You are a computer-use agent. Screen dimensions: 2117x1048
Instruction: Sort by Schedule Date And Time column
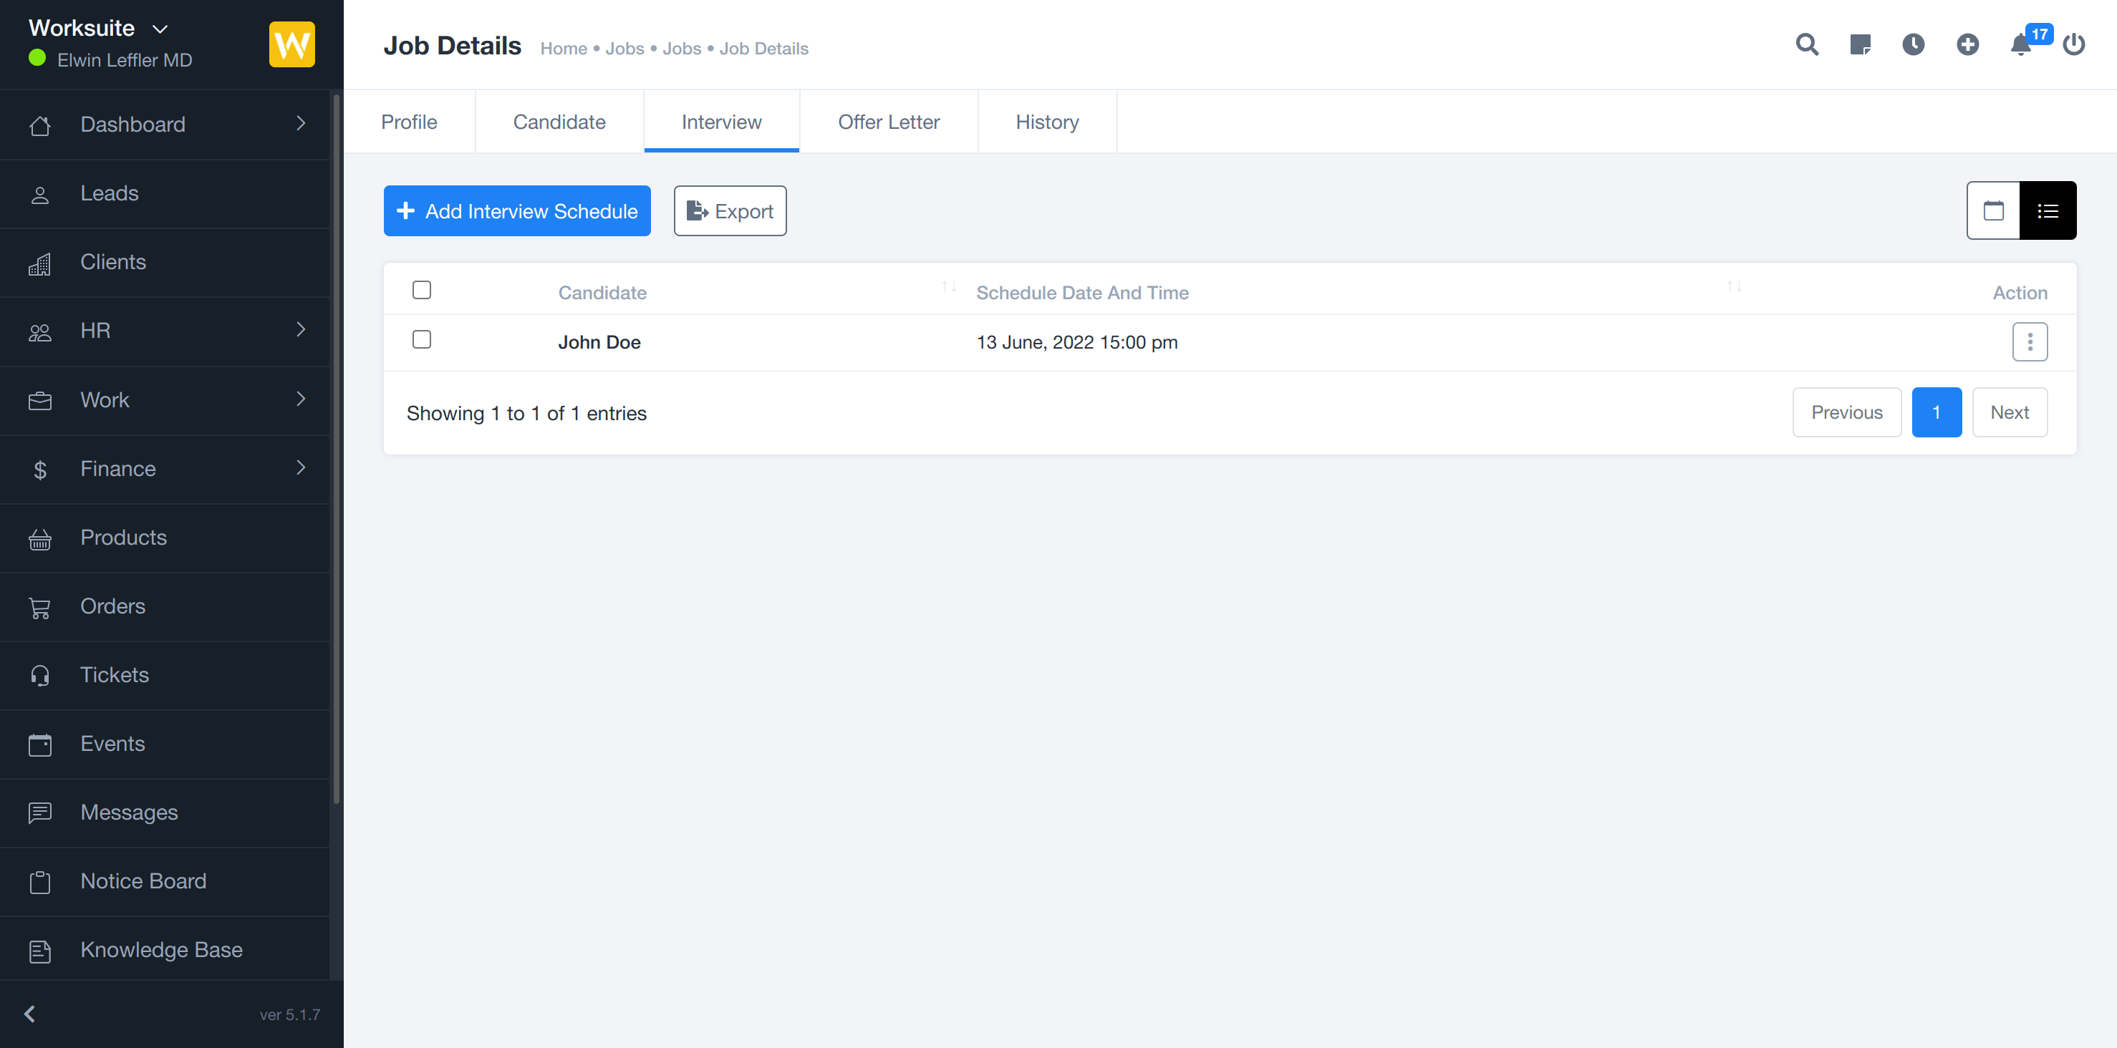tap(1082, 292)
